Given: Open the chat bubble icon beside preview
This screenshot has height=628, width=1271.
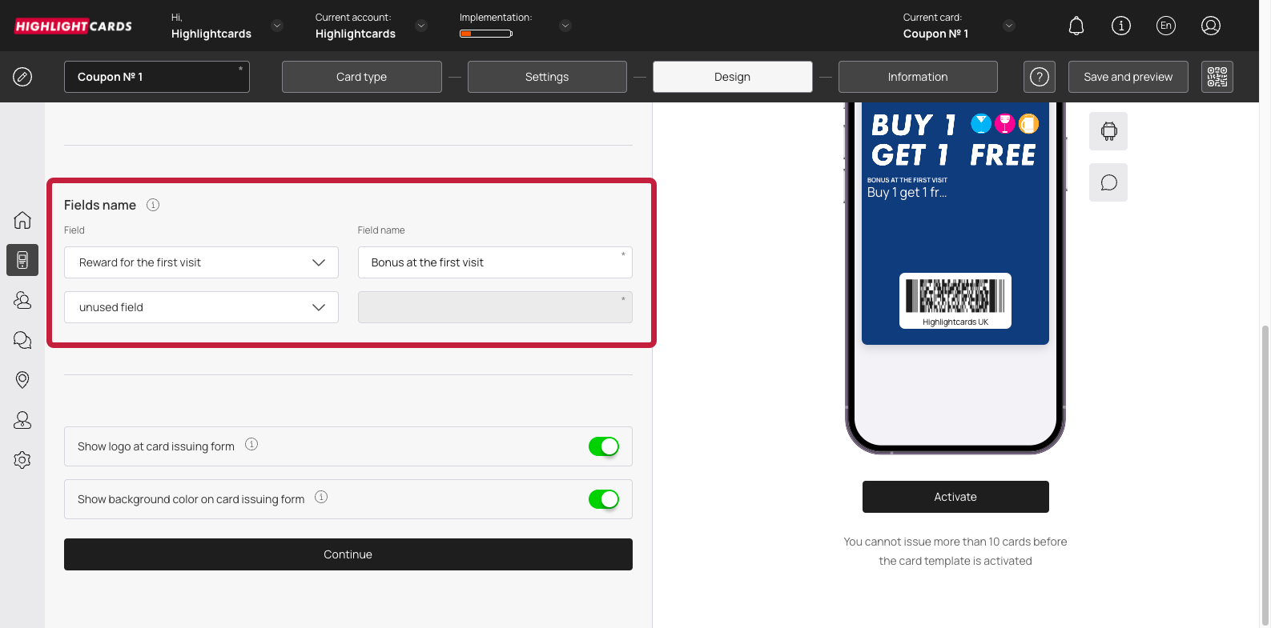Looking at the screenshot, I should 1108,182.
